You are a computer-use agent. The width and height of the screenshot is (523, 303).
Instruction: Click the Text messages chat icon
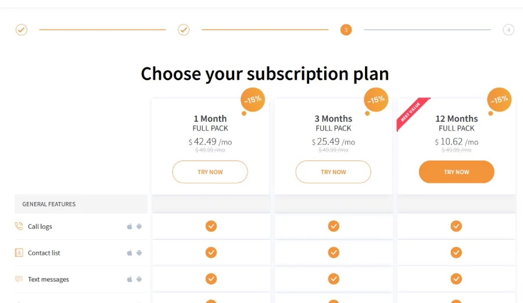pyautogui.click(x=19, y=279)
